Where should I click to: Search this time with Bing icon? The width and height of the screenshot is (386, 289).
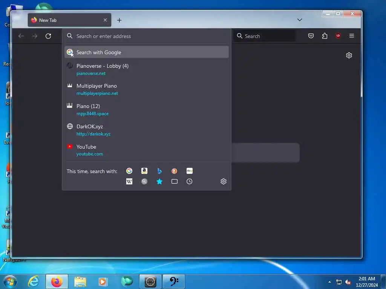(x=159, y=171)
